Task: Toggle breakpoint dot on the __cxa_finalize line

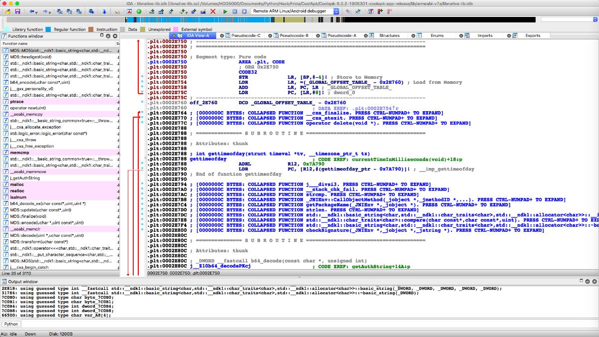Action: coord(143,113)
